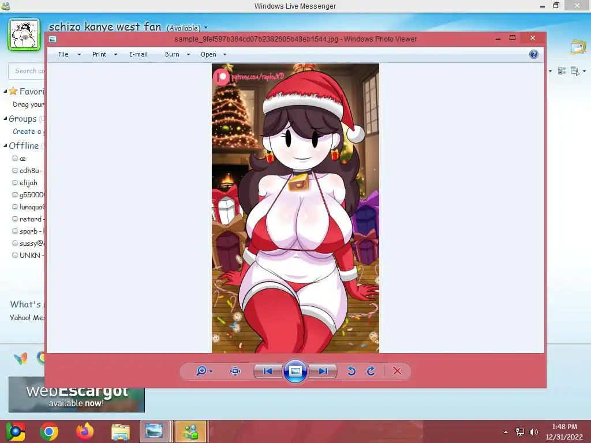Select offline contact æ
This screenshot has width=591, height=443.
[23, 159]
